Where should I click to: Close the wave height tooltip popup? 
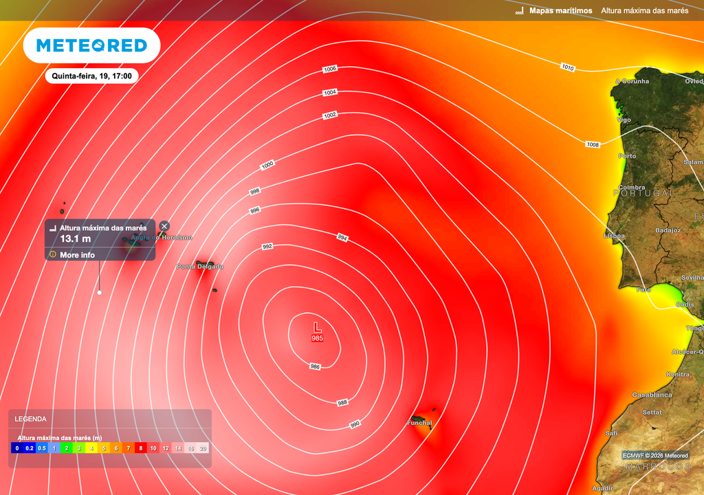(x=164, y=226)
